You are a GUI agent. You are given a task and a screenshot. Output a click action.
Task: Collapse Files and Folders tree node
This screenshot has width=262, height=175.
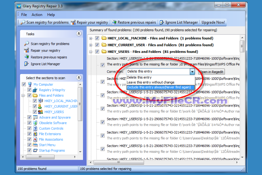point(23,96)
